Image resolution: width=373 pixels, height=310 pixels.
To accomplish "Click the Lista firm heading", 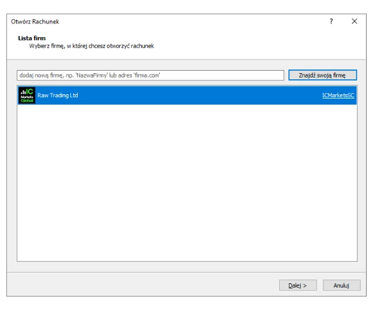I will click(32, 38).
